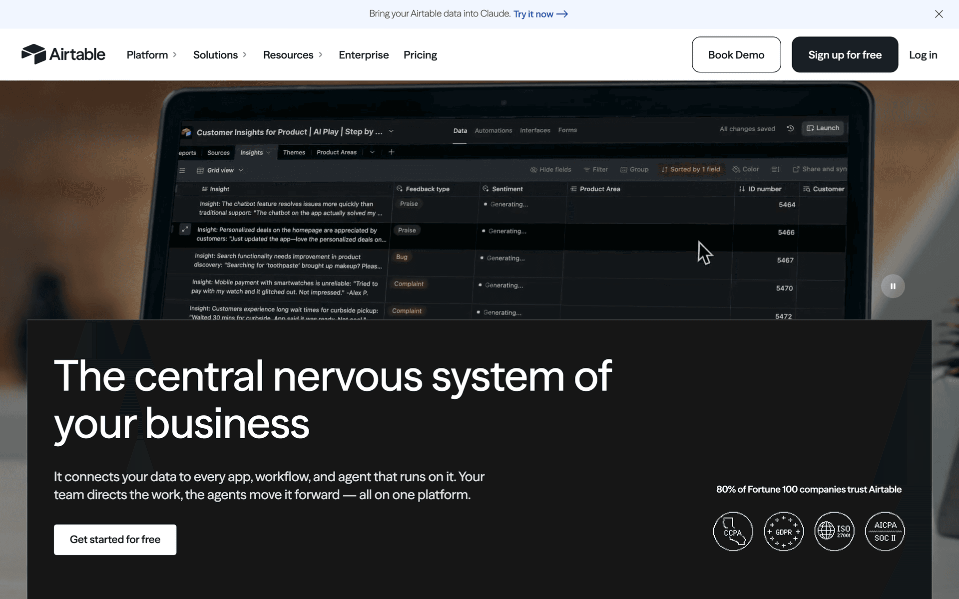Click the AICPA SOC II badge
Screen dimensions: 959x599
(x=885, y=532)
